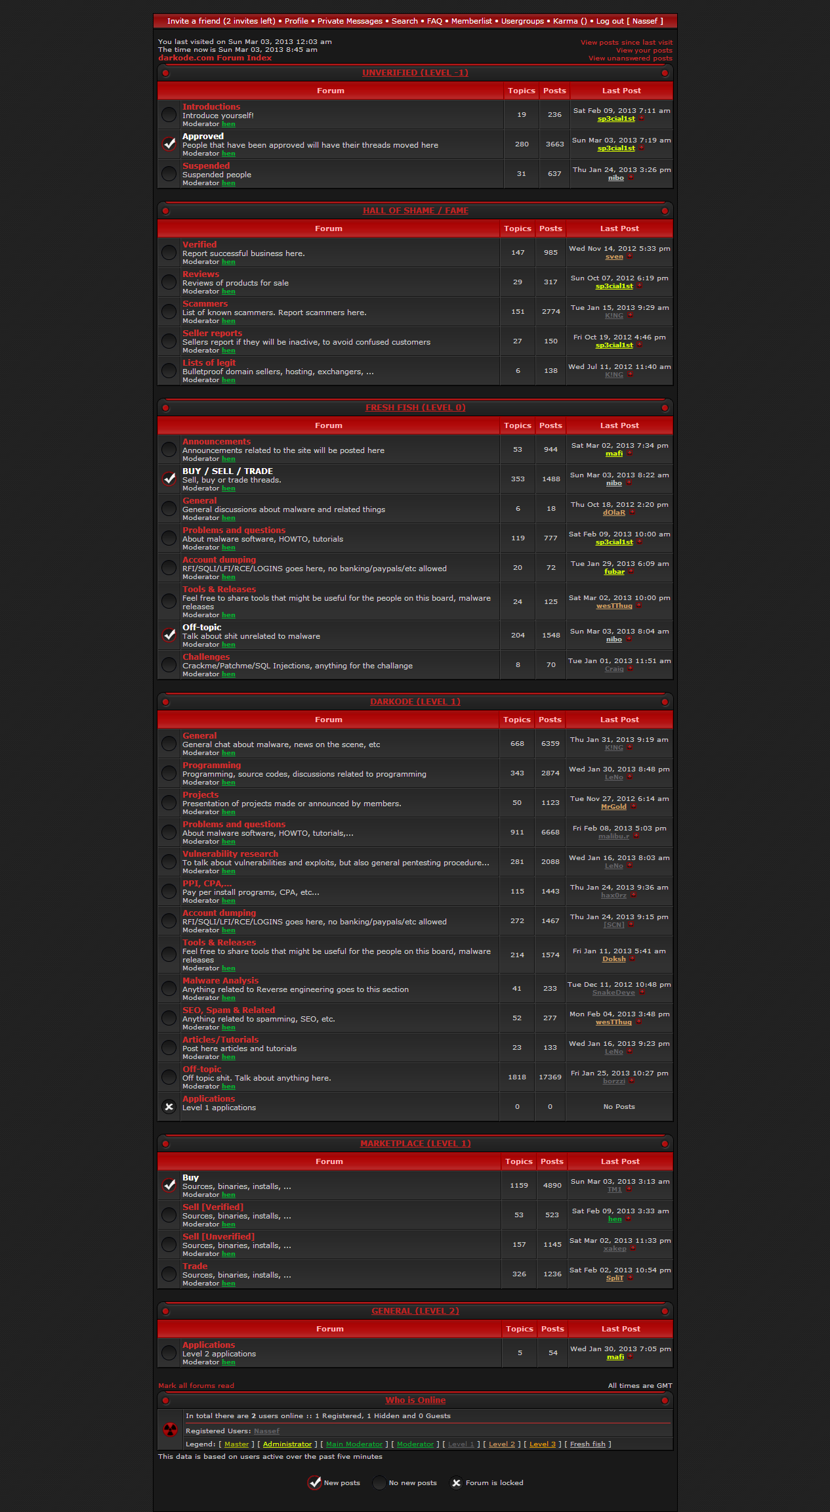Open the Memberlist menu item
Viewport: 830px width, 1512px height.
(471, 21)
